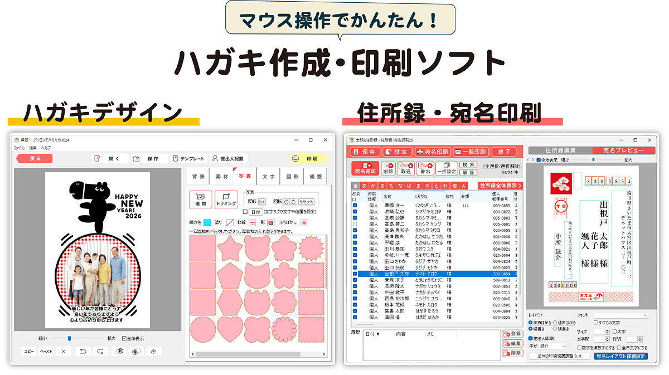Click the cyan 線の色 color swatch
Image resolution: width=669 pixels, height=375 pixels.
(207, 222)
